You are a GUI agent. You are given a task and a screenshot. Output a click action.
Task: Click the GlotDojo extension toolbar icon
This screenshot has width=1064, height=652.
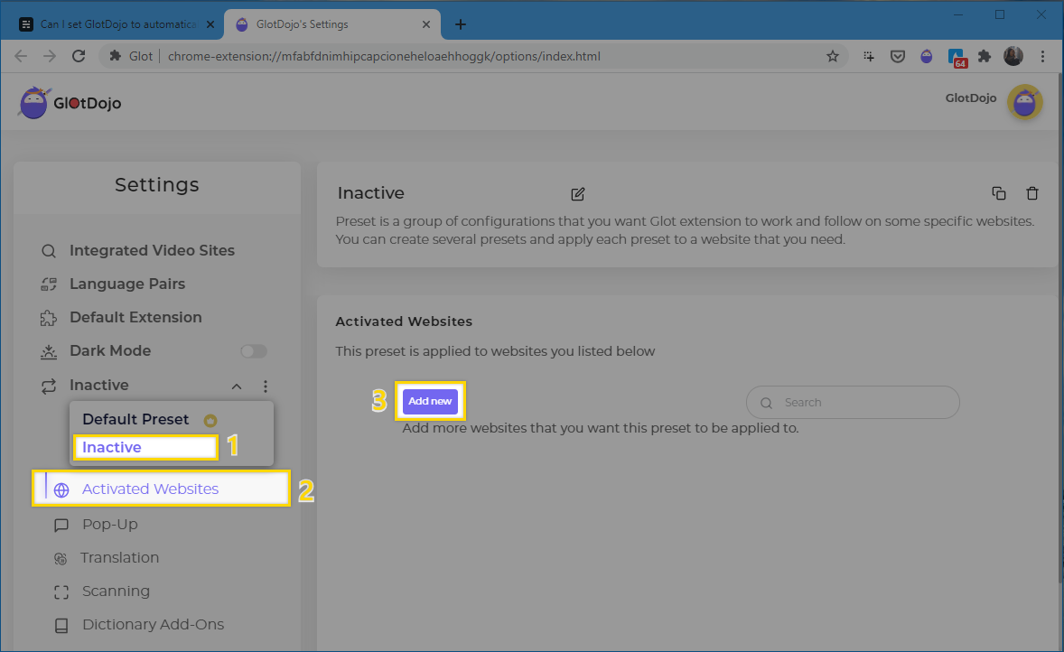(926, 56)
